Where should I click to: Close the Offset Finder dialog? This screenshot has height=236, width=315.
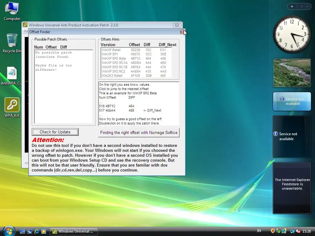coord(182,32)
